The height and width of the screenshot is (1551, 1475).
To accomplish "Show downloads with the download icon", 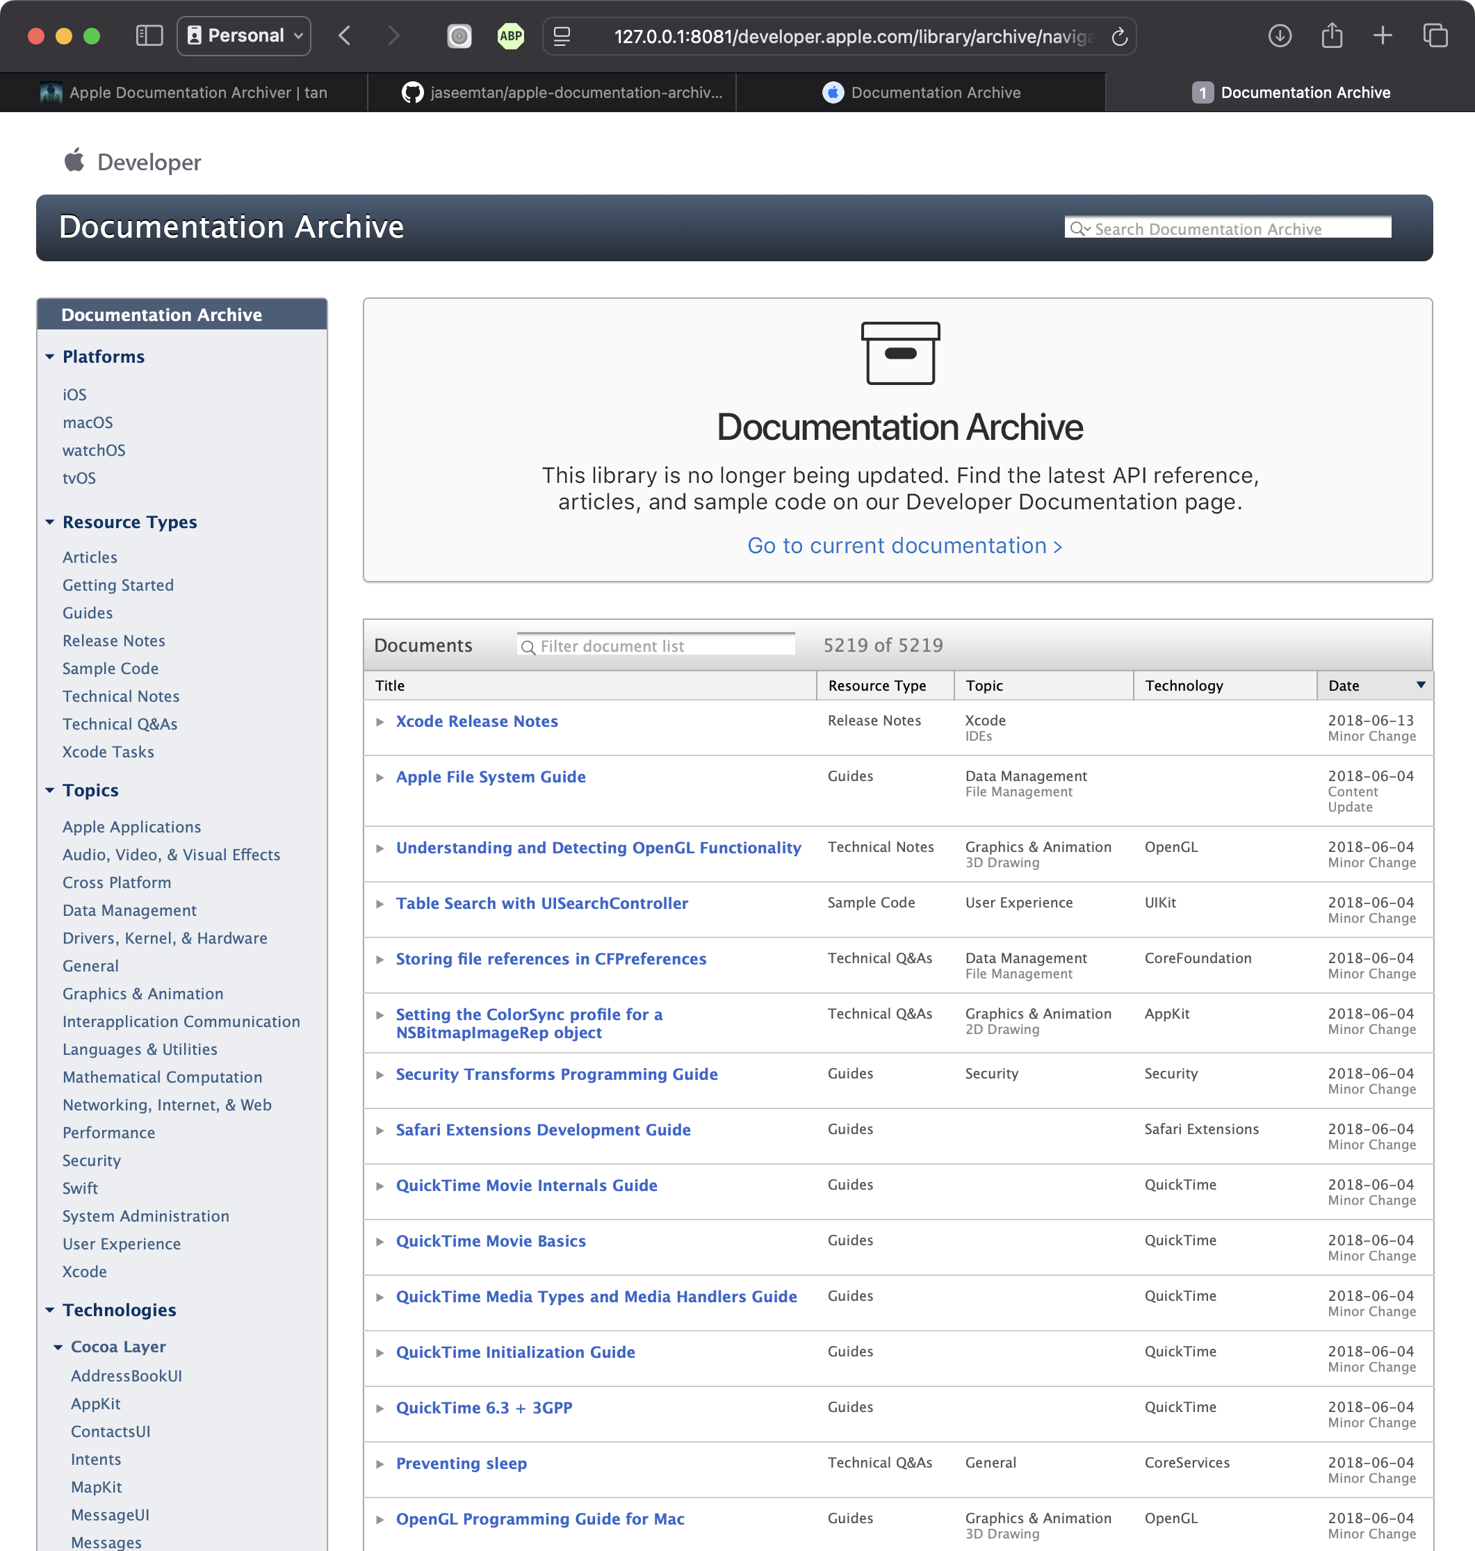I will 1280,36.
